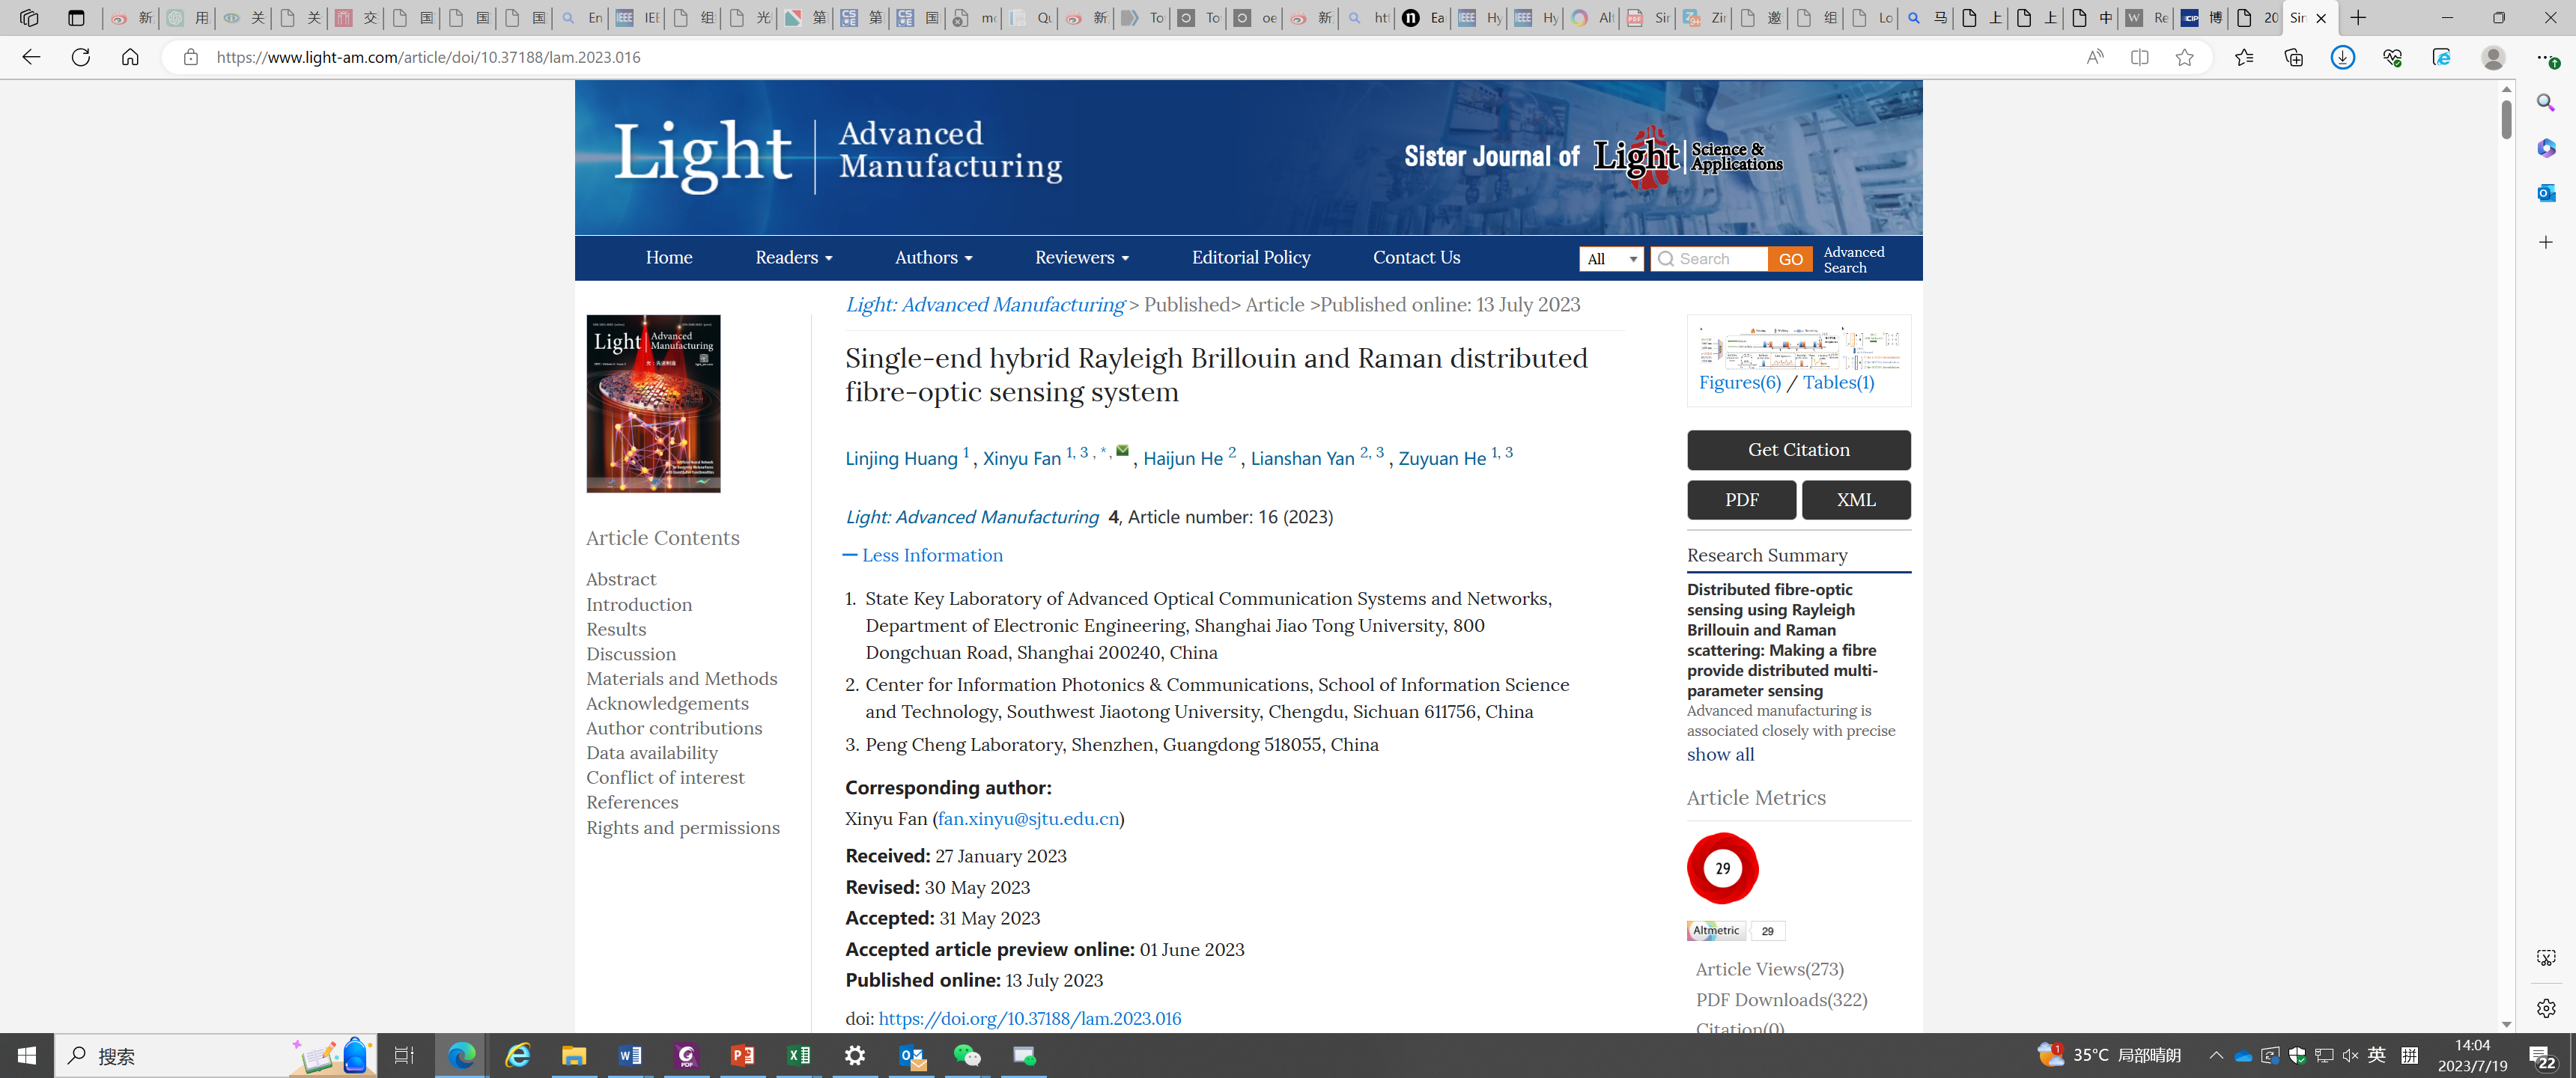Add this page to favorites star

click(x=2184, y=57)
